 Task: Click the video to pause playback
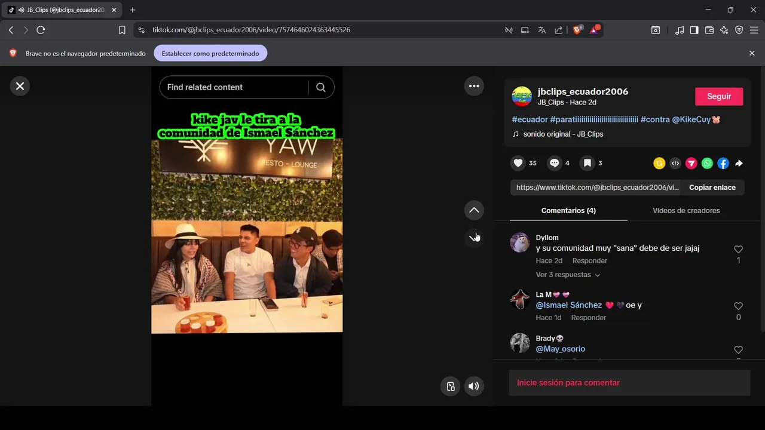click(247, 235)
